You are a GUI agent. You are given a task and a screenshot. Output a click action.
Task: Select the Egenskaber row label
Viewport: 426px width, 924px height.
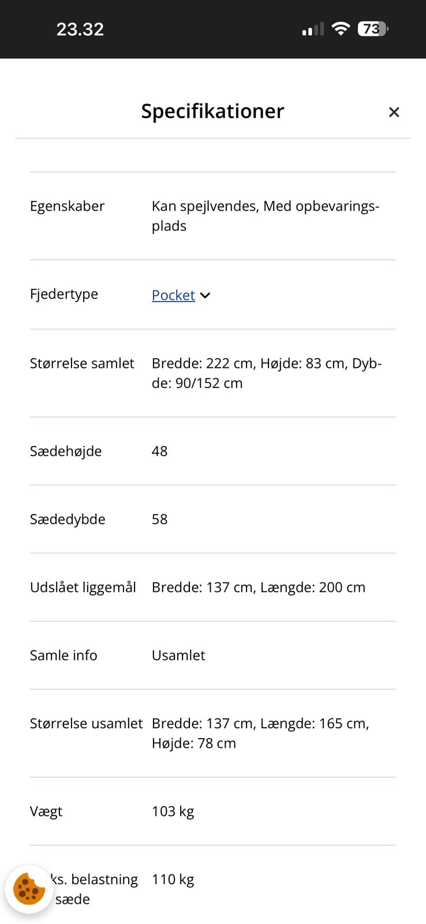[x=67, y=206]
